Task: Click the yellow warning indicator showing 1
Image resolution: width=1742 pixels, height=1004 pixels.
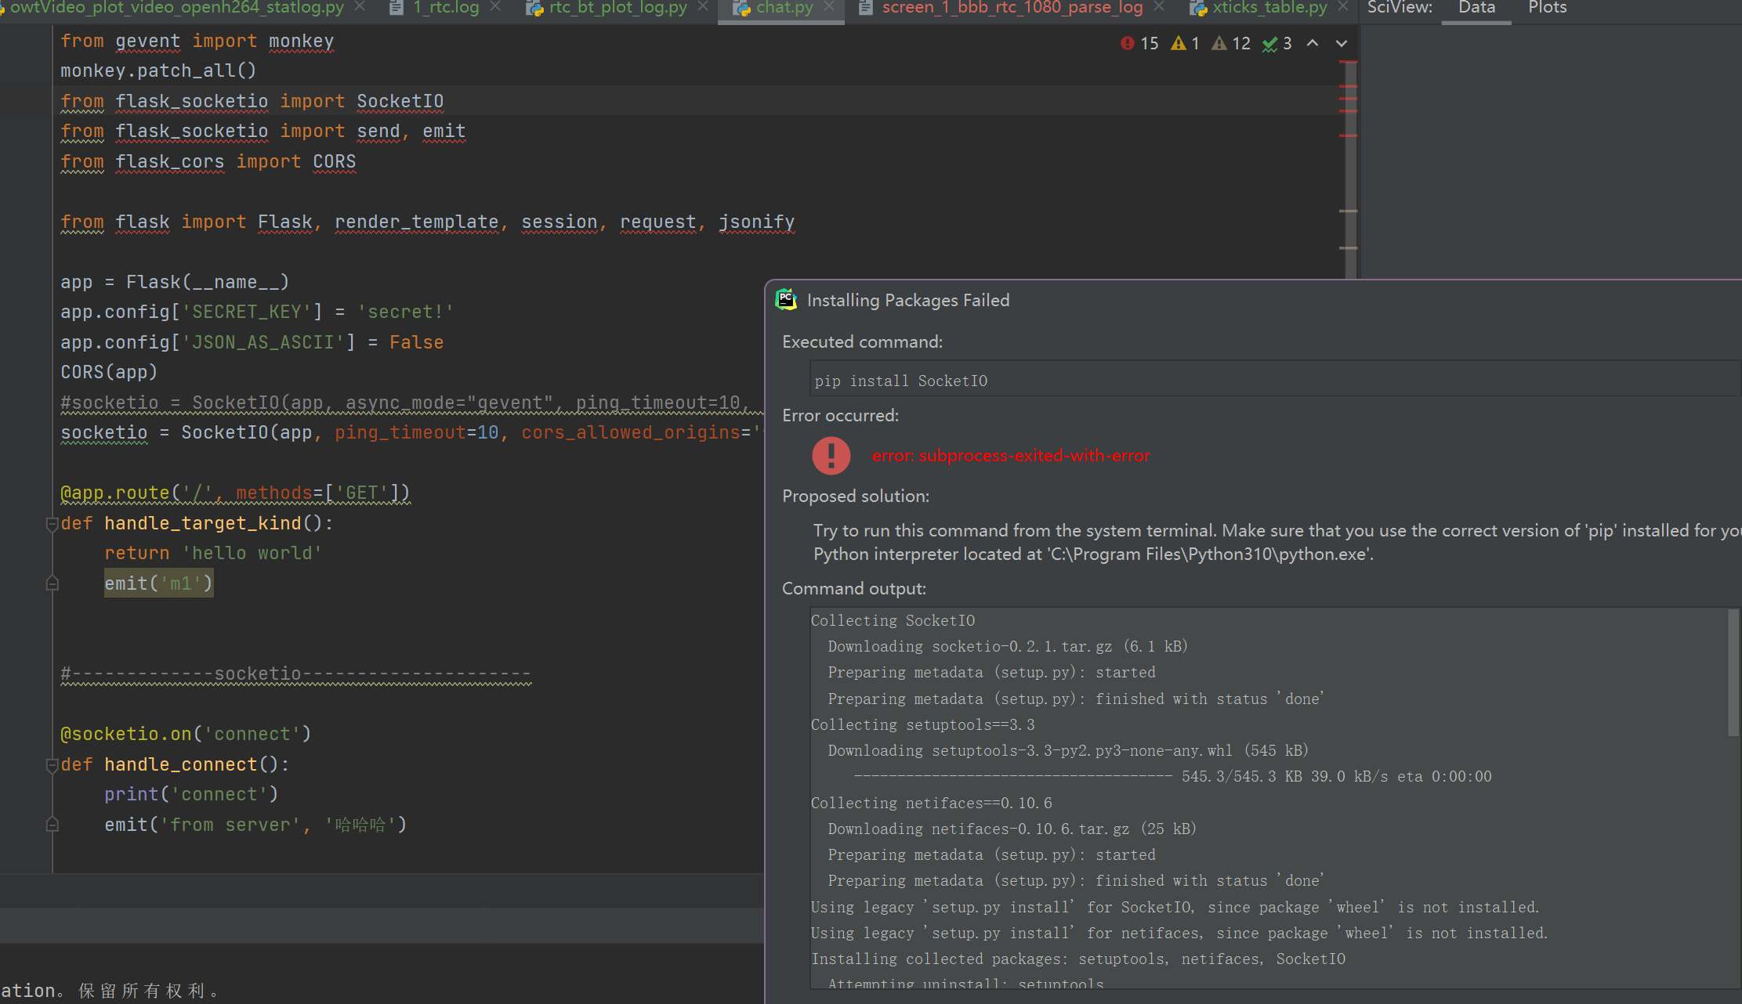Action: click(1184, 43)
